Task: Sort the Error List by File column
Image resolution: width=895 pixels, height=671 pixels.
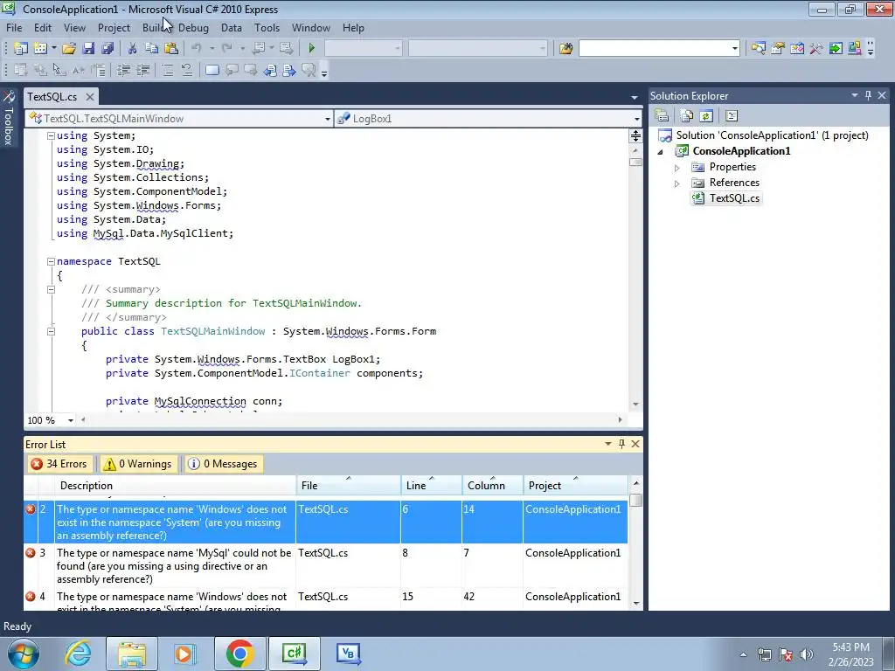Action: click(x=348, y=486)
